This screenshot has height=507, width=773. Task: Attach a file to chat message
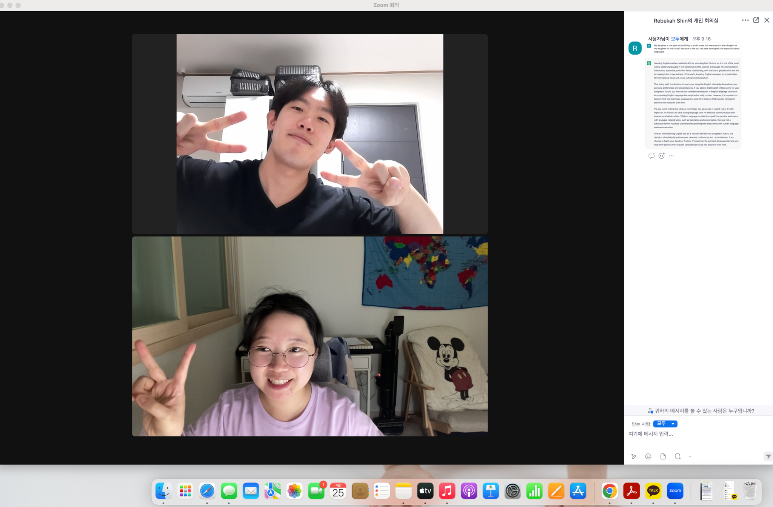click(663, 456)
